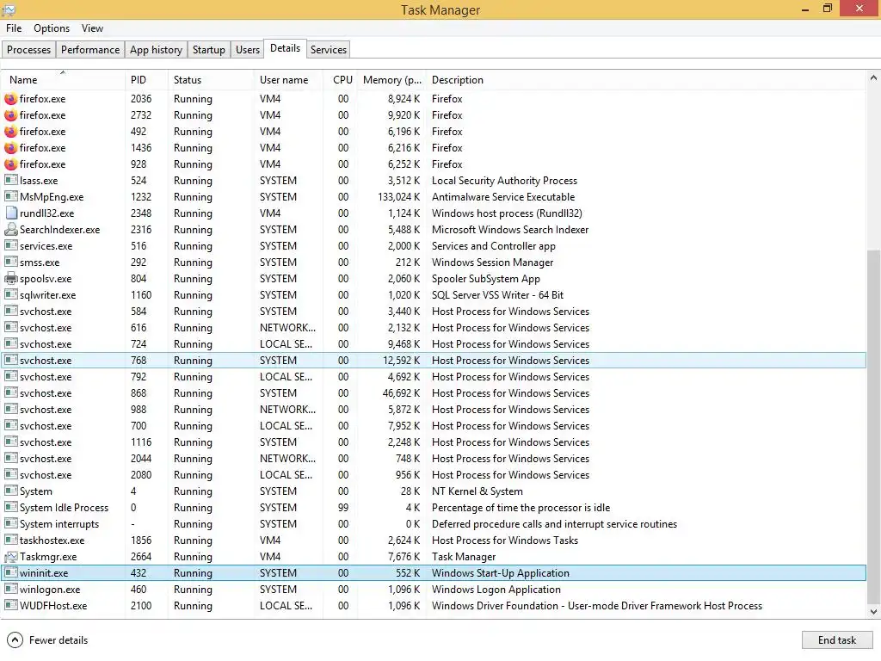881x661 pixels.
Task: Click the Firefox icon for PID 2036
Action: tap(10, 99)
